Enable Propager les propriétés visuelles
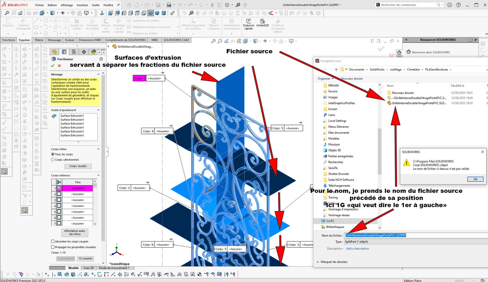 (53, 247)
